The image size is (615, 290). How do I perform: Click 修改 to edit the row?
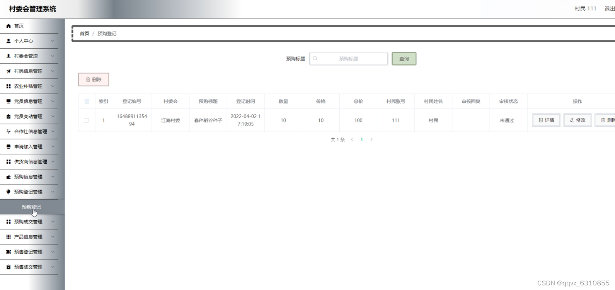click(578, 120)
